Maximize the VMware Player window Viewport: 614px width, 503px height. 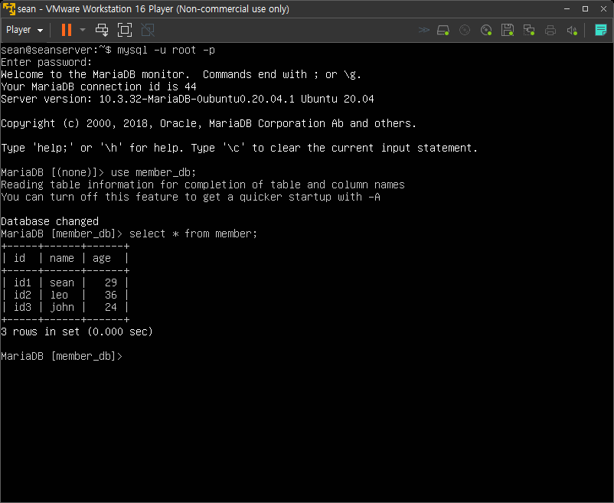(x=585, y=8)
